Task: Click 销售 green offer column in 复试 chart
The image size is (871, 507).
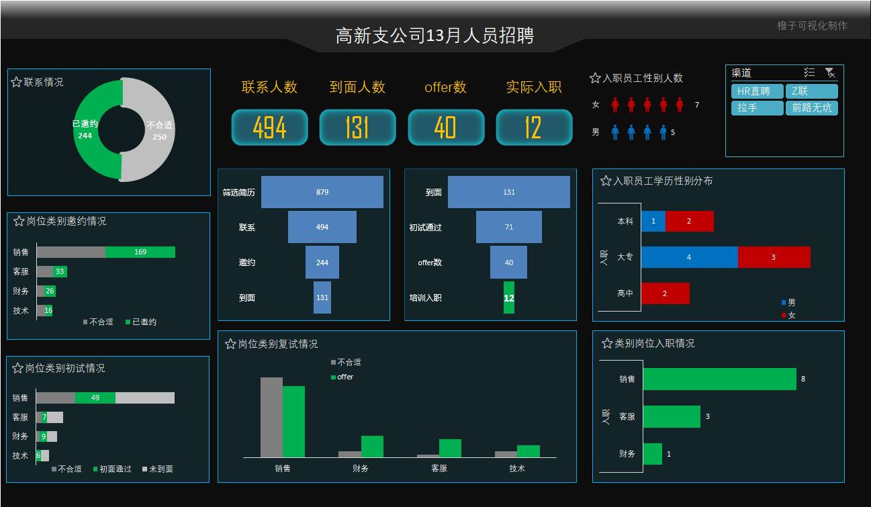Action: click(293, 422)
